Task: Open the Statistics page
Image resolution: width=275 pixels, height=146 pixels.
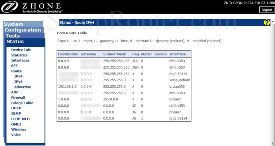Action: [19, 55]
